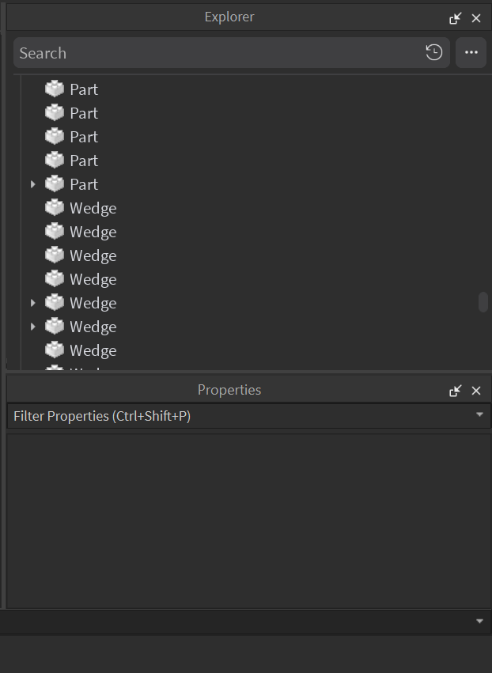Click the brick icon of the expandable Part
This screenshot has width=492, height=673.
click(55, 184)
